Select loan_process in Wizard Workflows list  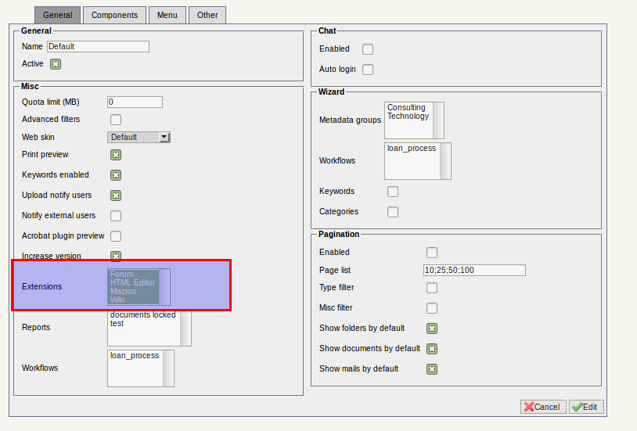412,149
